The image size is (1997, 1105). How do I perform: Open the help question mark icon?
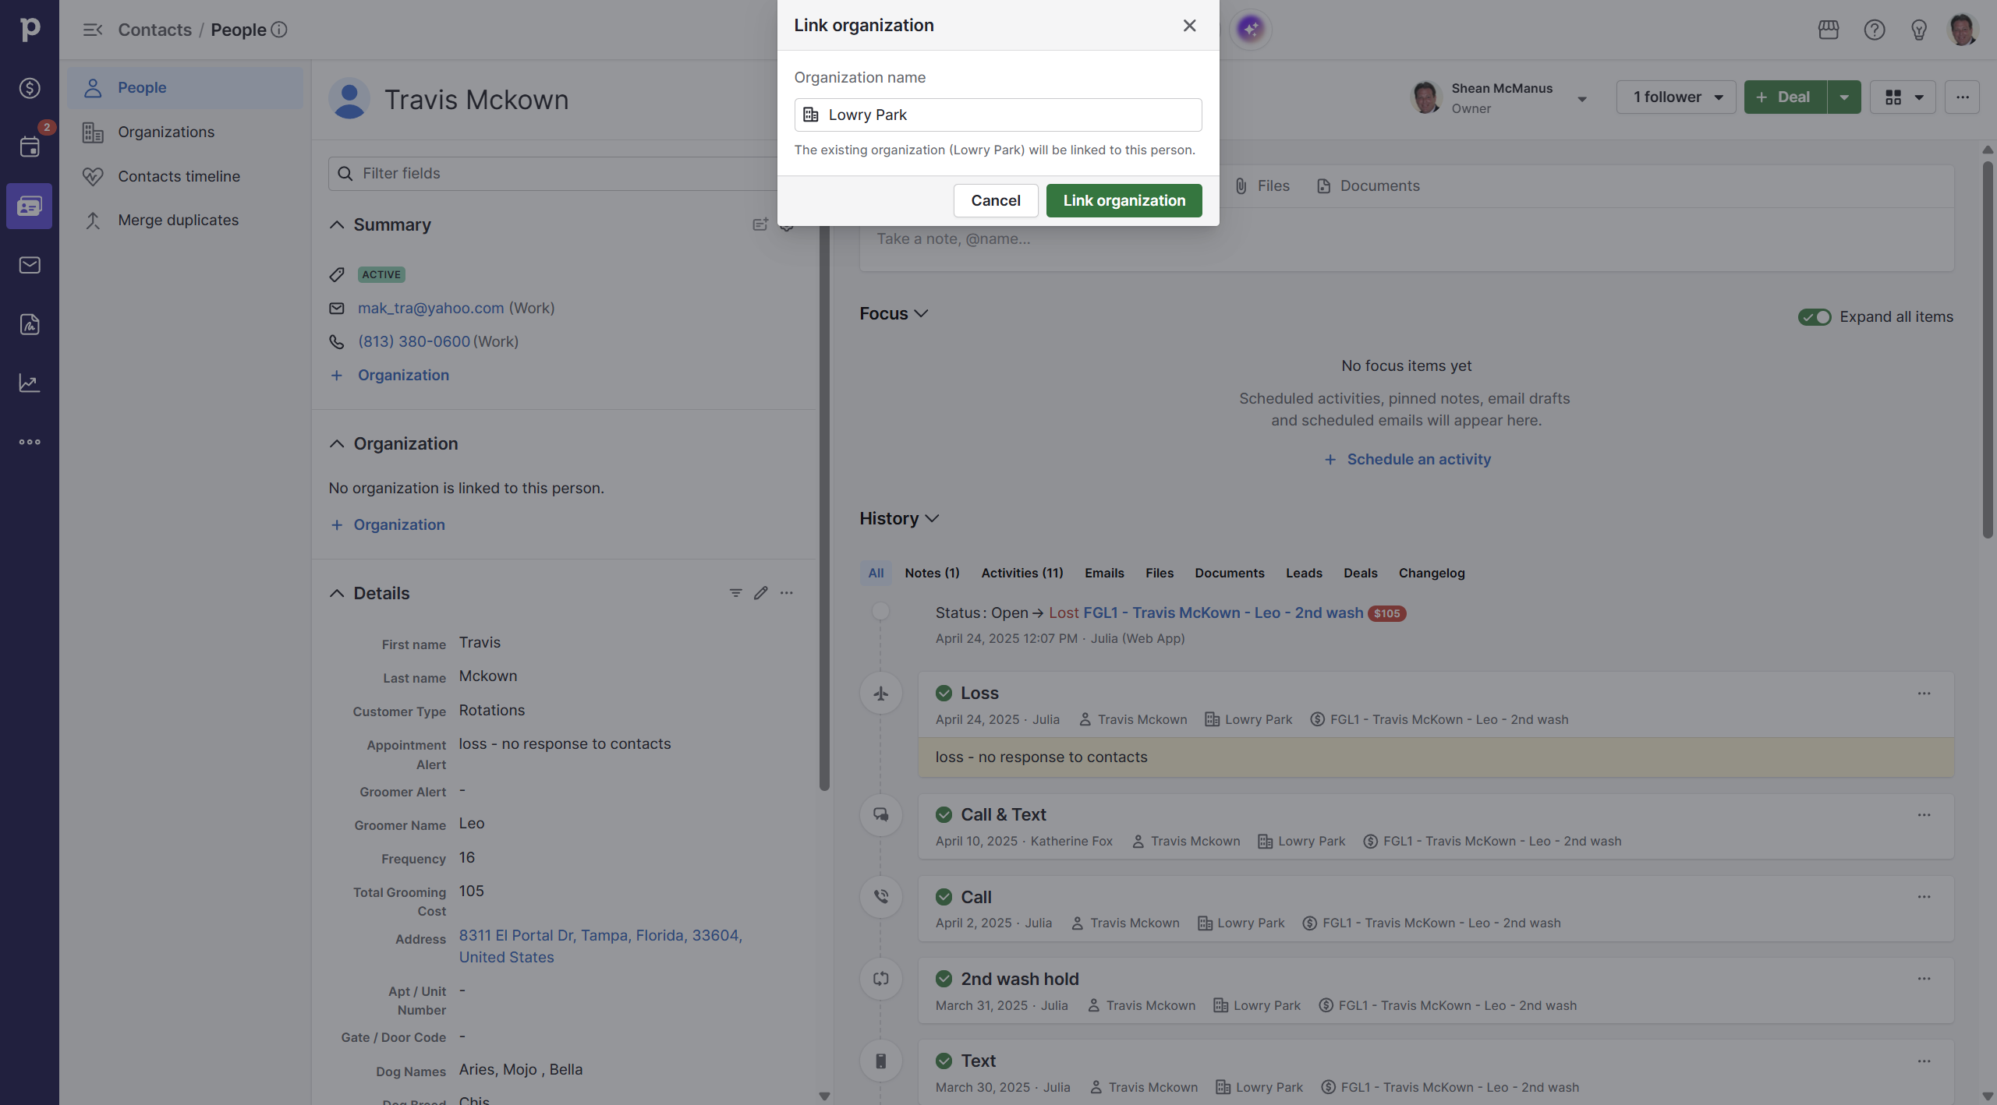1874,30
